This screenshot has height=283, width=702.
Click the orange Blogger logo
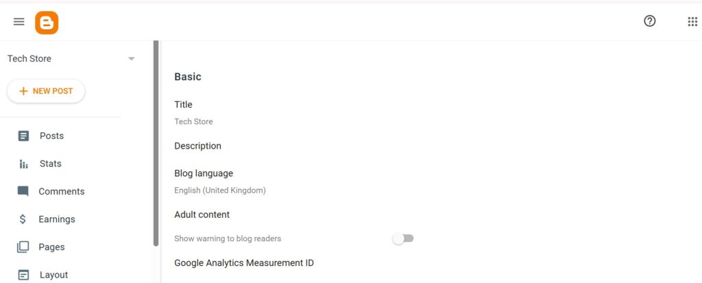pos(47,23)
